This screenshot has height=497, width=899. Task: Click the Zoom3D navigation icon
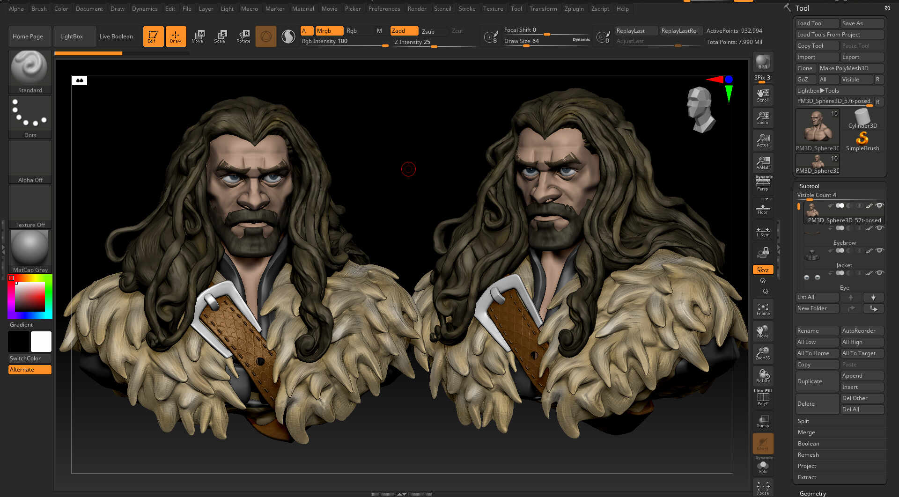[x=763, y=353]
